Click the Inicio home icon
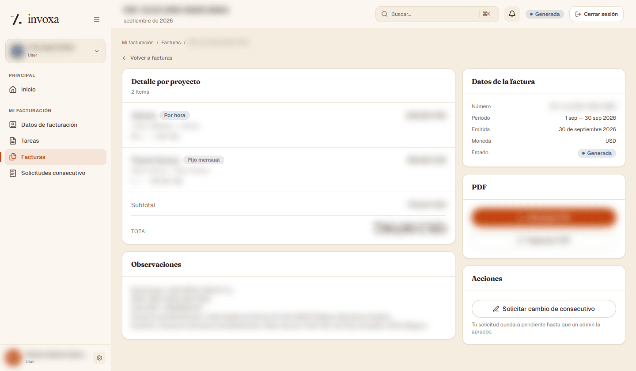The height and width of the screenshot is (371, 636). [x=13, y=90]
